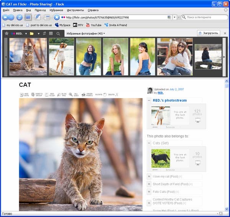
Task: Expand the Short Depth of Field (Pool) section
Action: pyautogui.click(x=149, y=184)
